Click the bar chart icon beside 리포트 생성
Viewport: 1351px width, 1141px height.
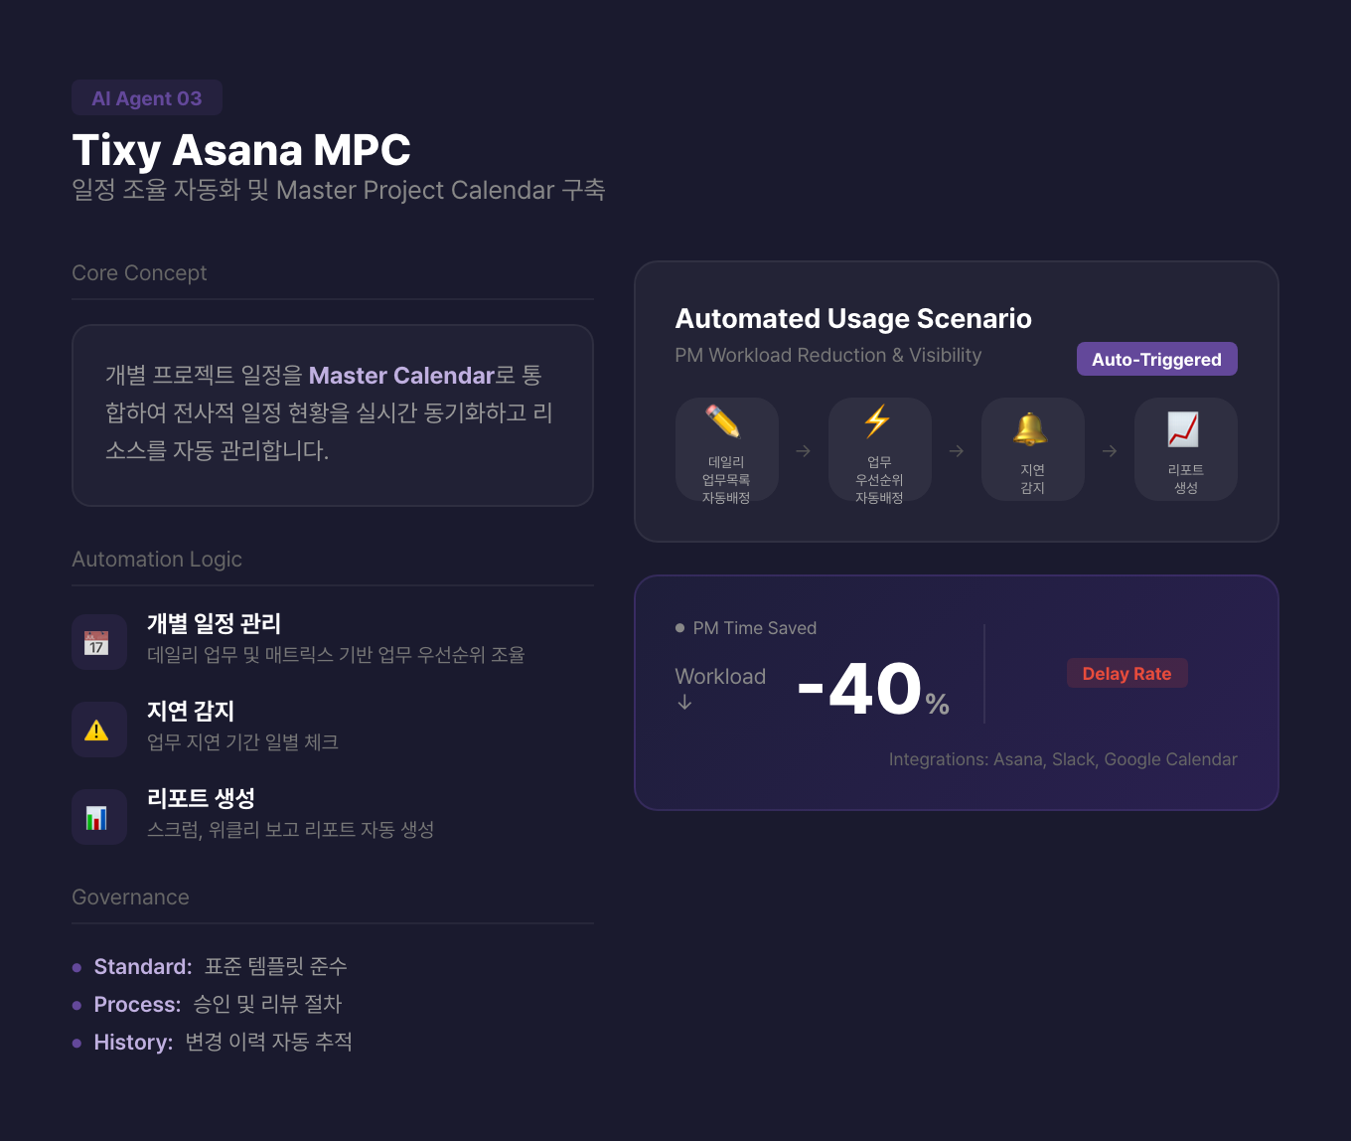point(96,818)
